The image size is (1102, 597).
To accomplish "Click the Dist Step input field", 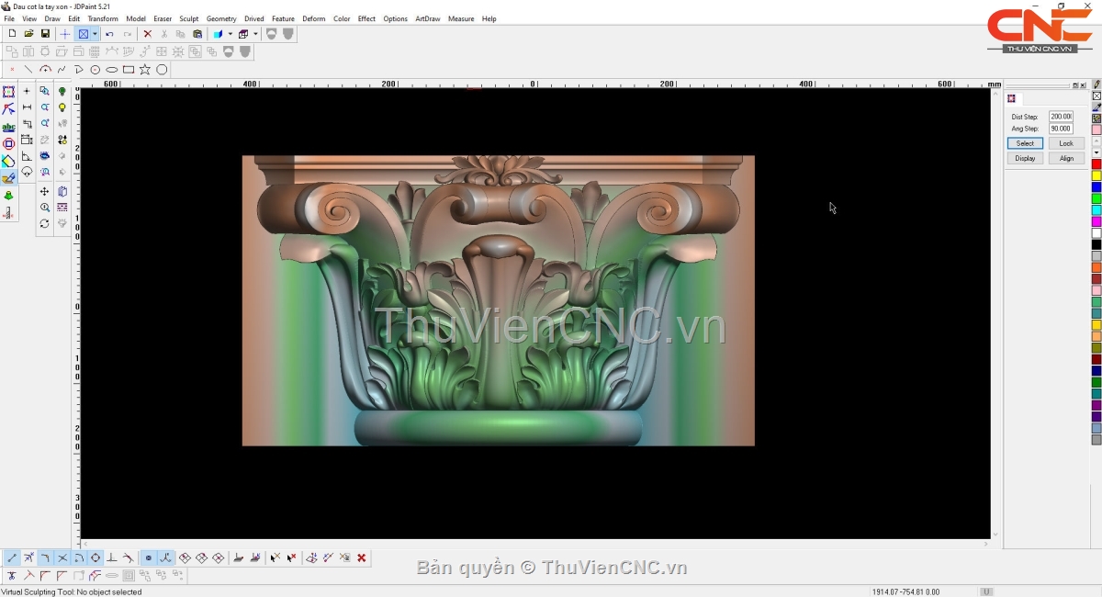I will 1061,117.
